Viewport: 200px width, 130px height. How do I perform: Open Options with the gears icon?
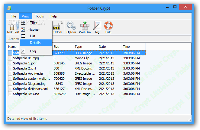click(71, 26)
